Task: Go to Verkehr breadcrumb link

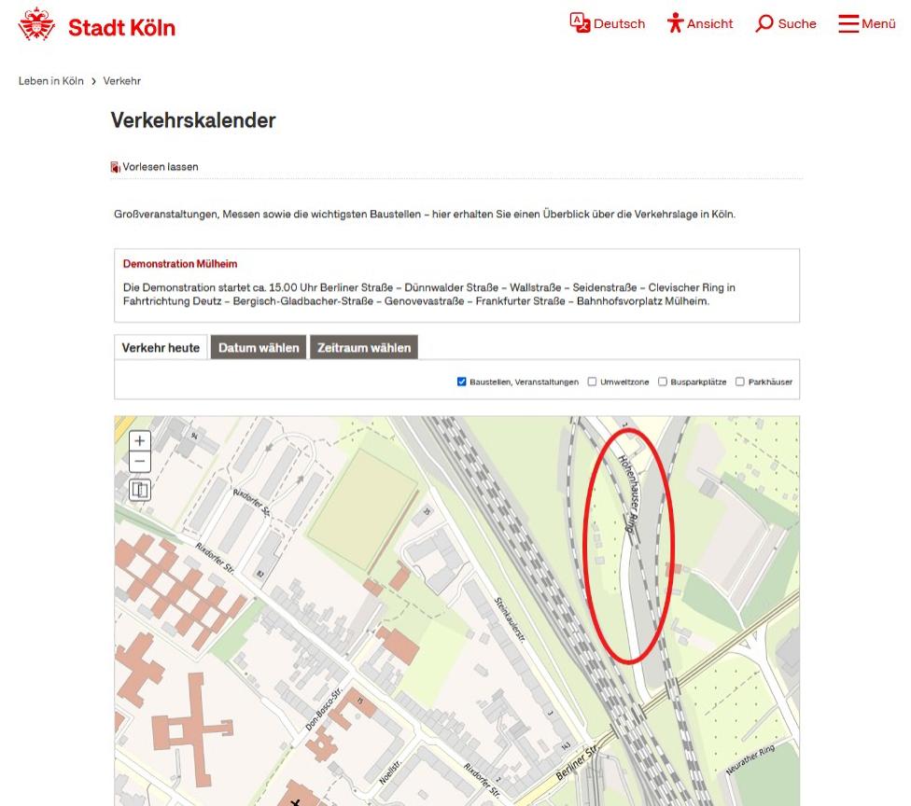Action: (x=122, y=81)
